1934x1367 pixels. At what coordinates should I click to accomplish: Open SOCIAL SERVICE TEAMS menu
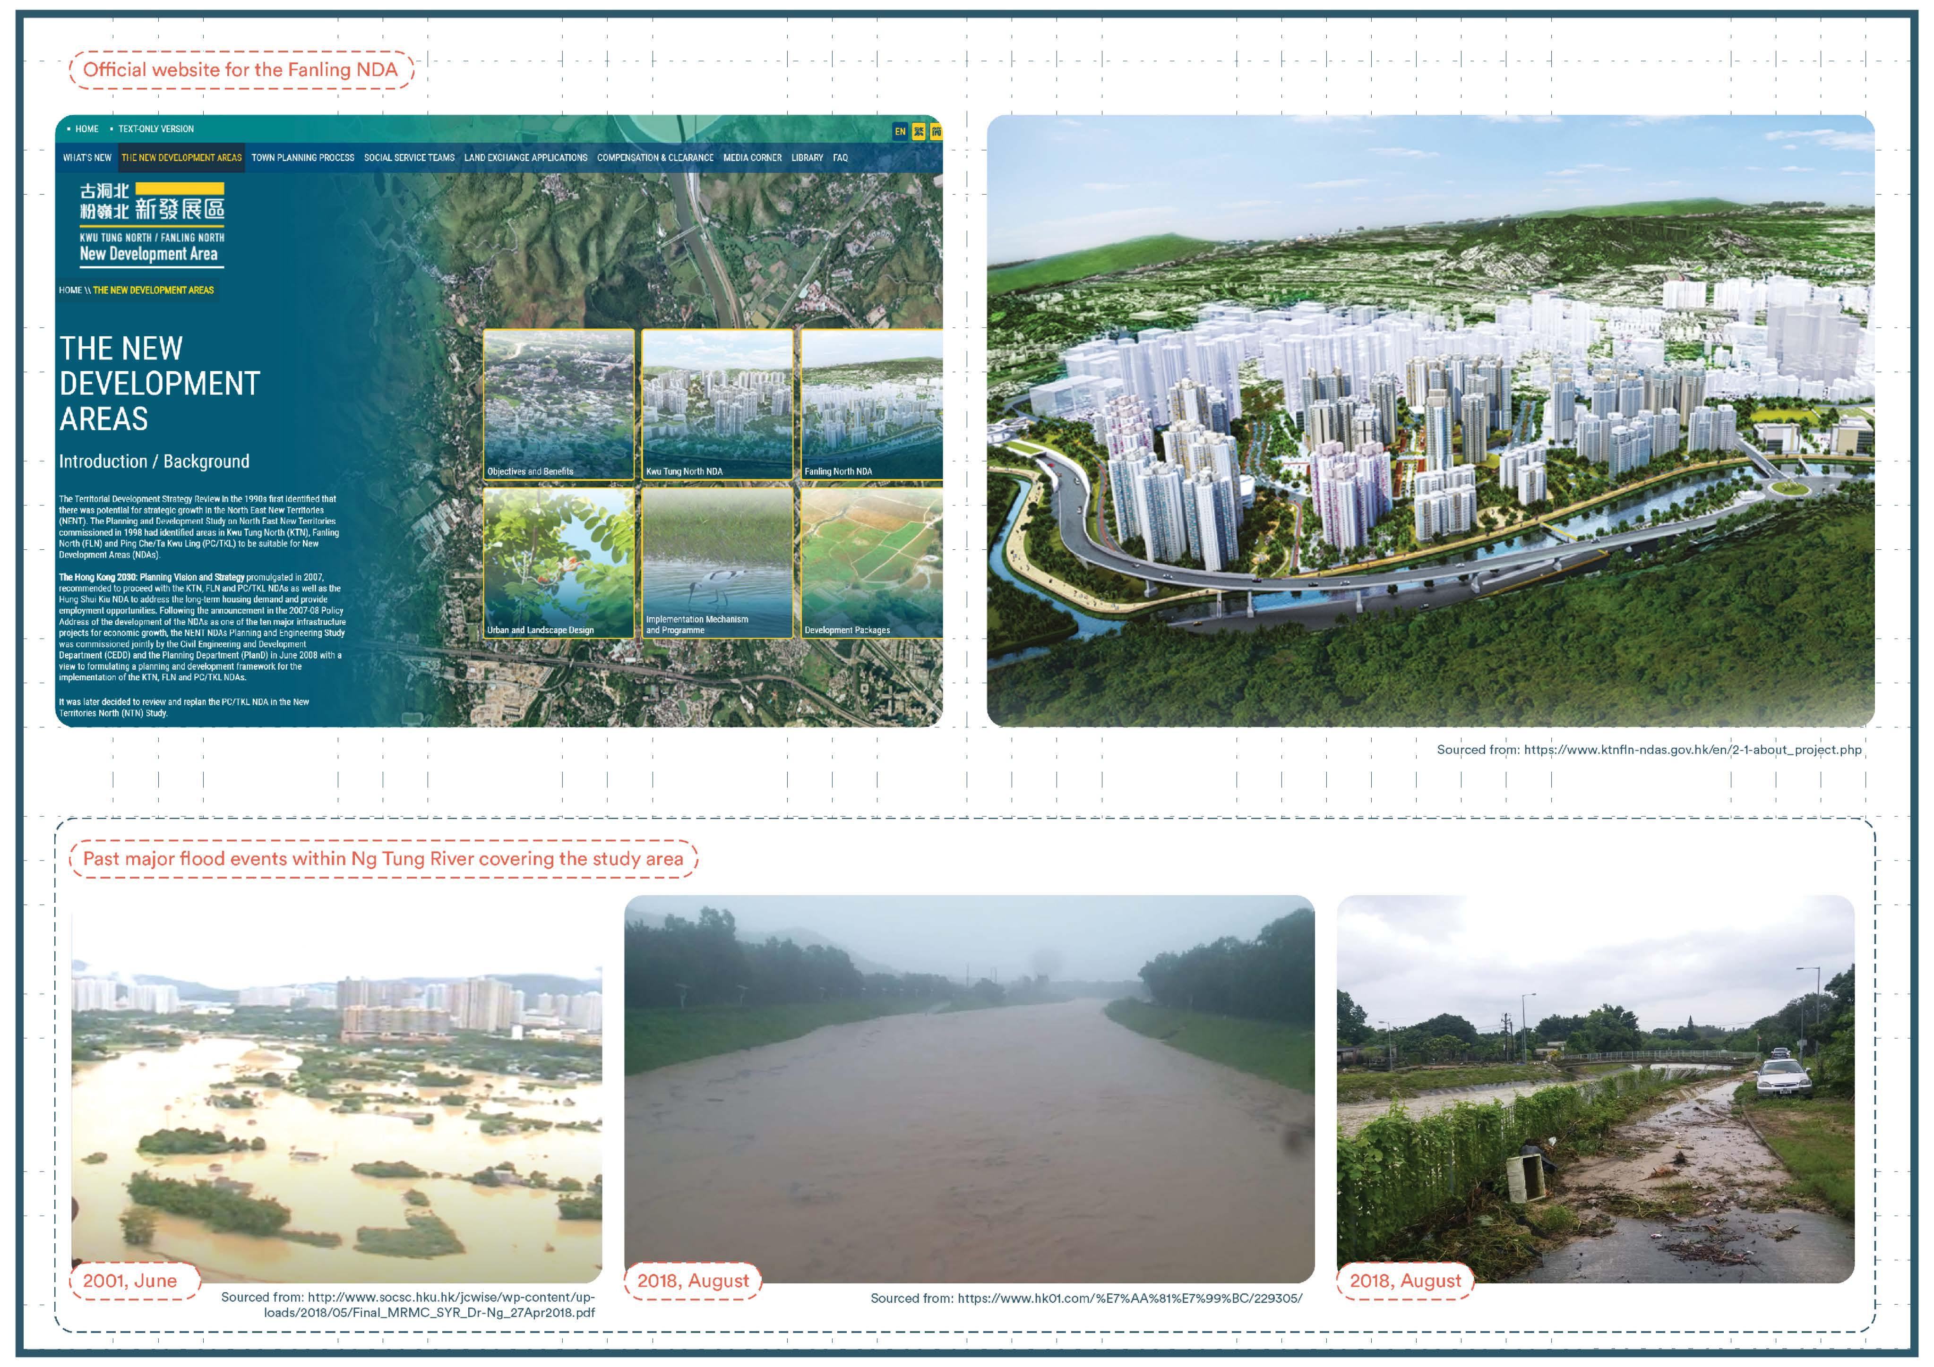pyautogui.click(x=409, y=157)
